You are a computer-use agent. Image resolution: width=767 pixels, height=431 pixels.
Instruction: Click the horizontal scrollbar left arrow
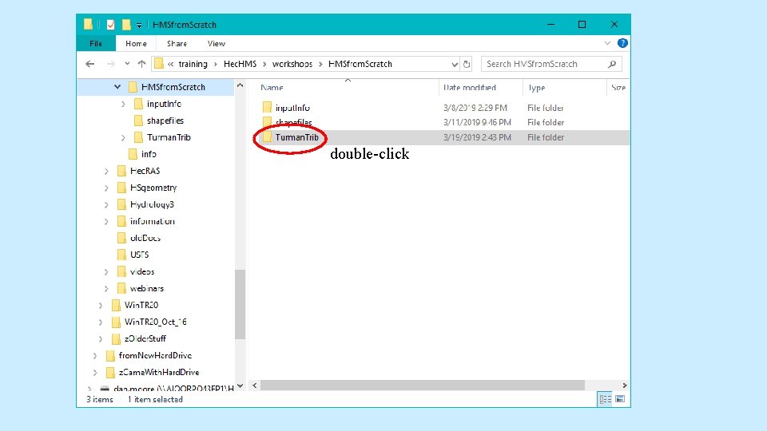point(254,386)
